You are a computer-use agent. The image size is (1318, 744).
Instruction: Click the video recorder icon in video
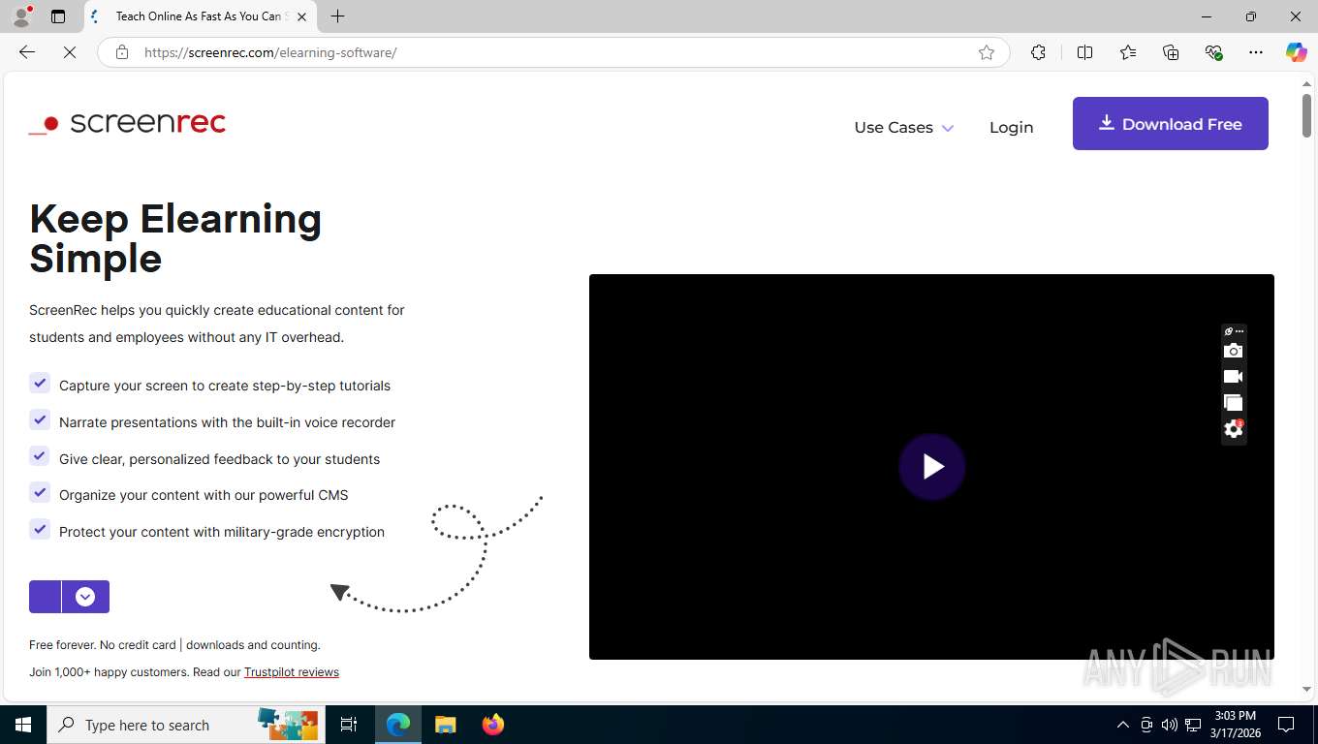[1233, 377]
